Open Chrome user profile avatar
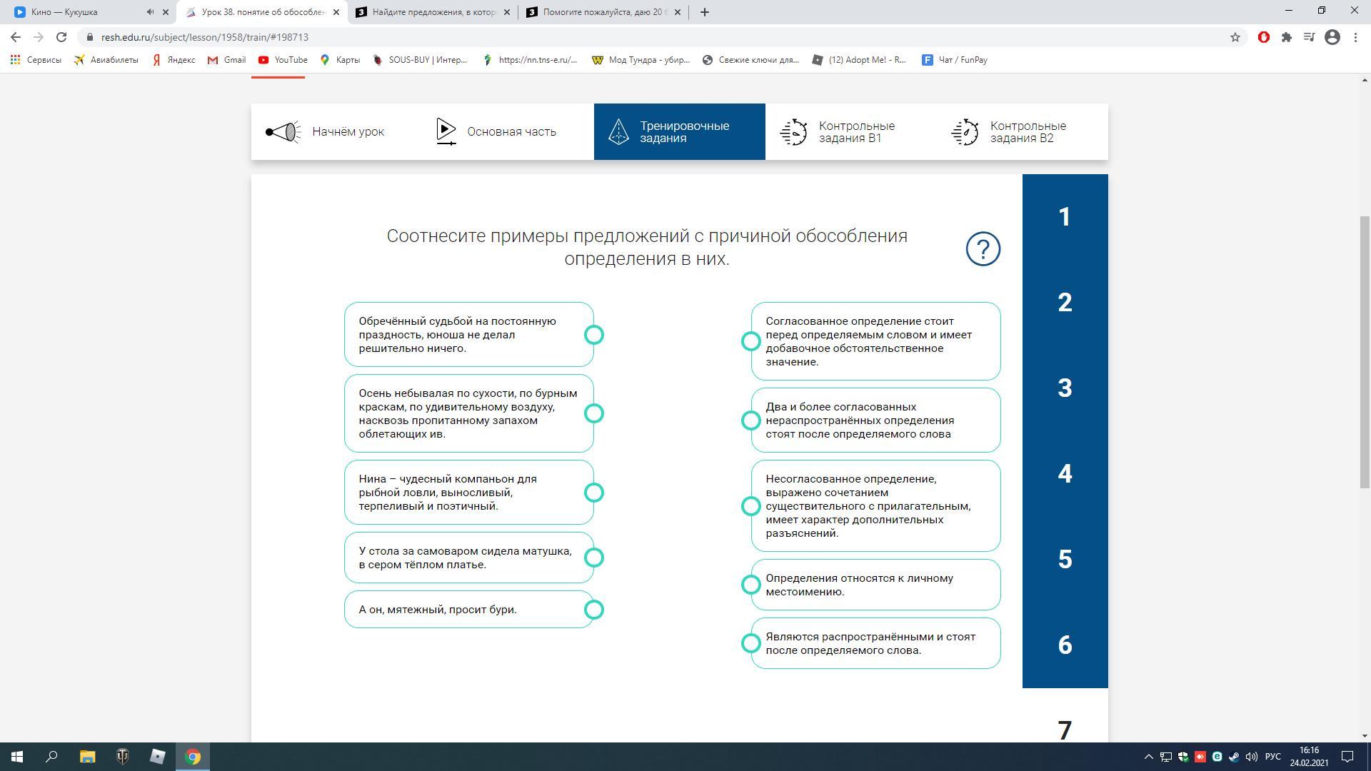1371x771 pixels. 1332,37
